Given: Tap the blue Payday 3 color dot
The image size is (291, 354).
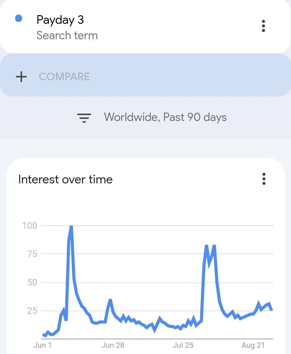Looking at the screenshot, I should (19, 18).
